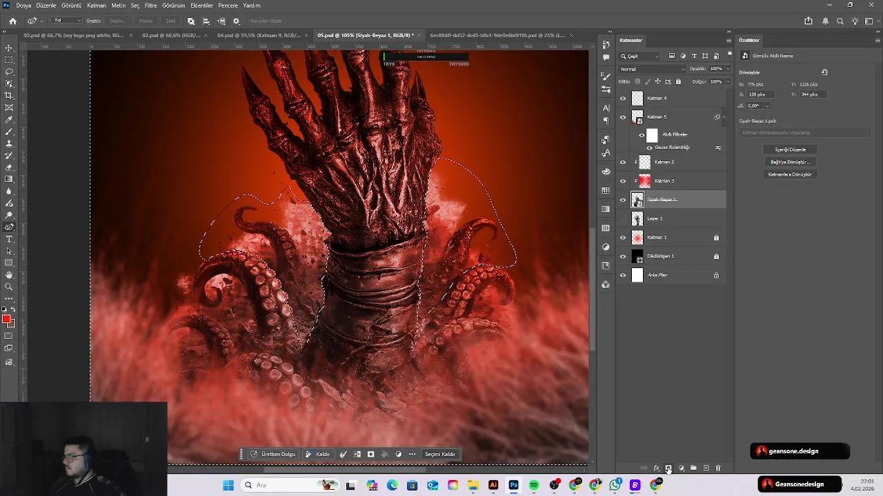Open the Dolgu fill dropdown arrow
The height and width of the screenshot is (496, 883).
[728, 81]
